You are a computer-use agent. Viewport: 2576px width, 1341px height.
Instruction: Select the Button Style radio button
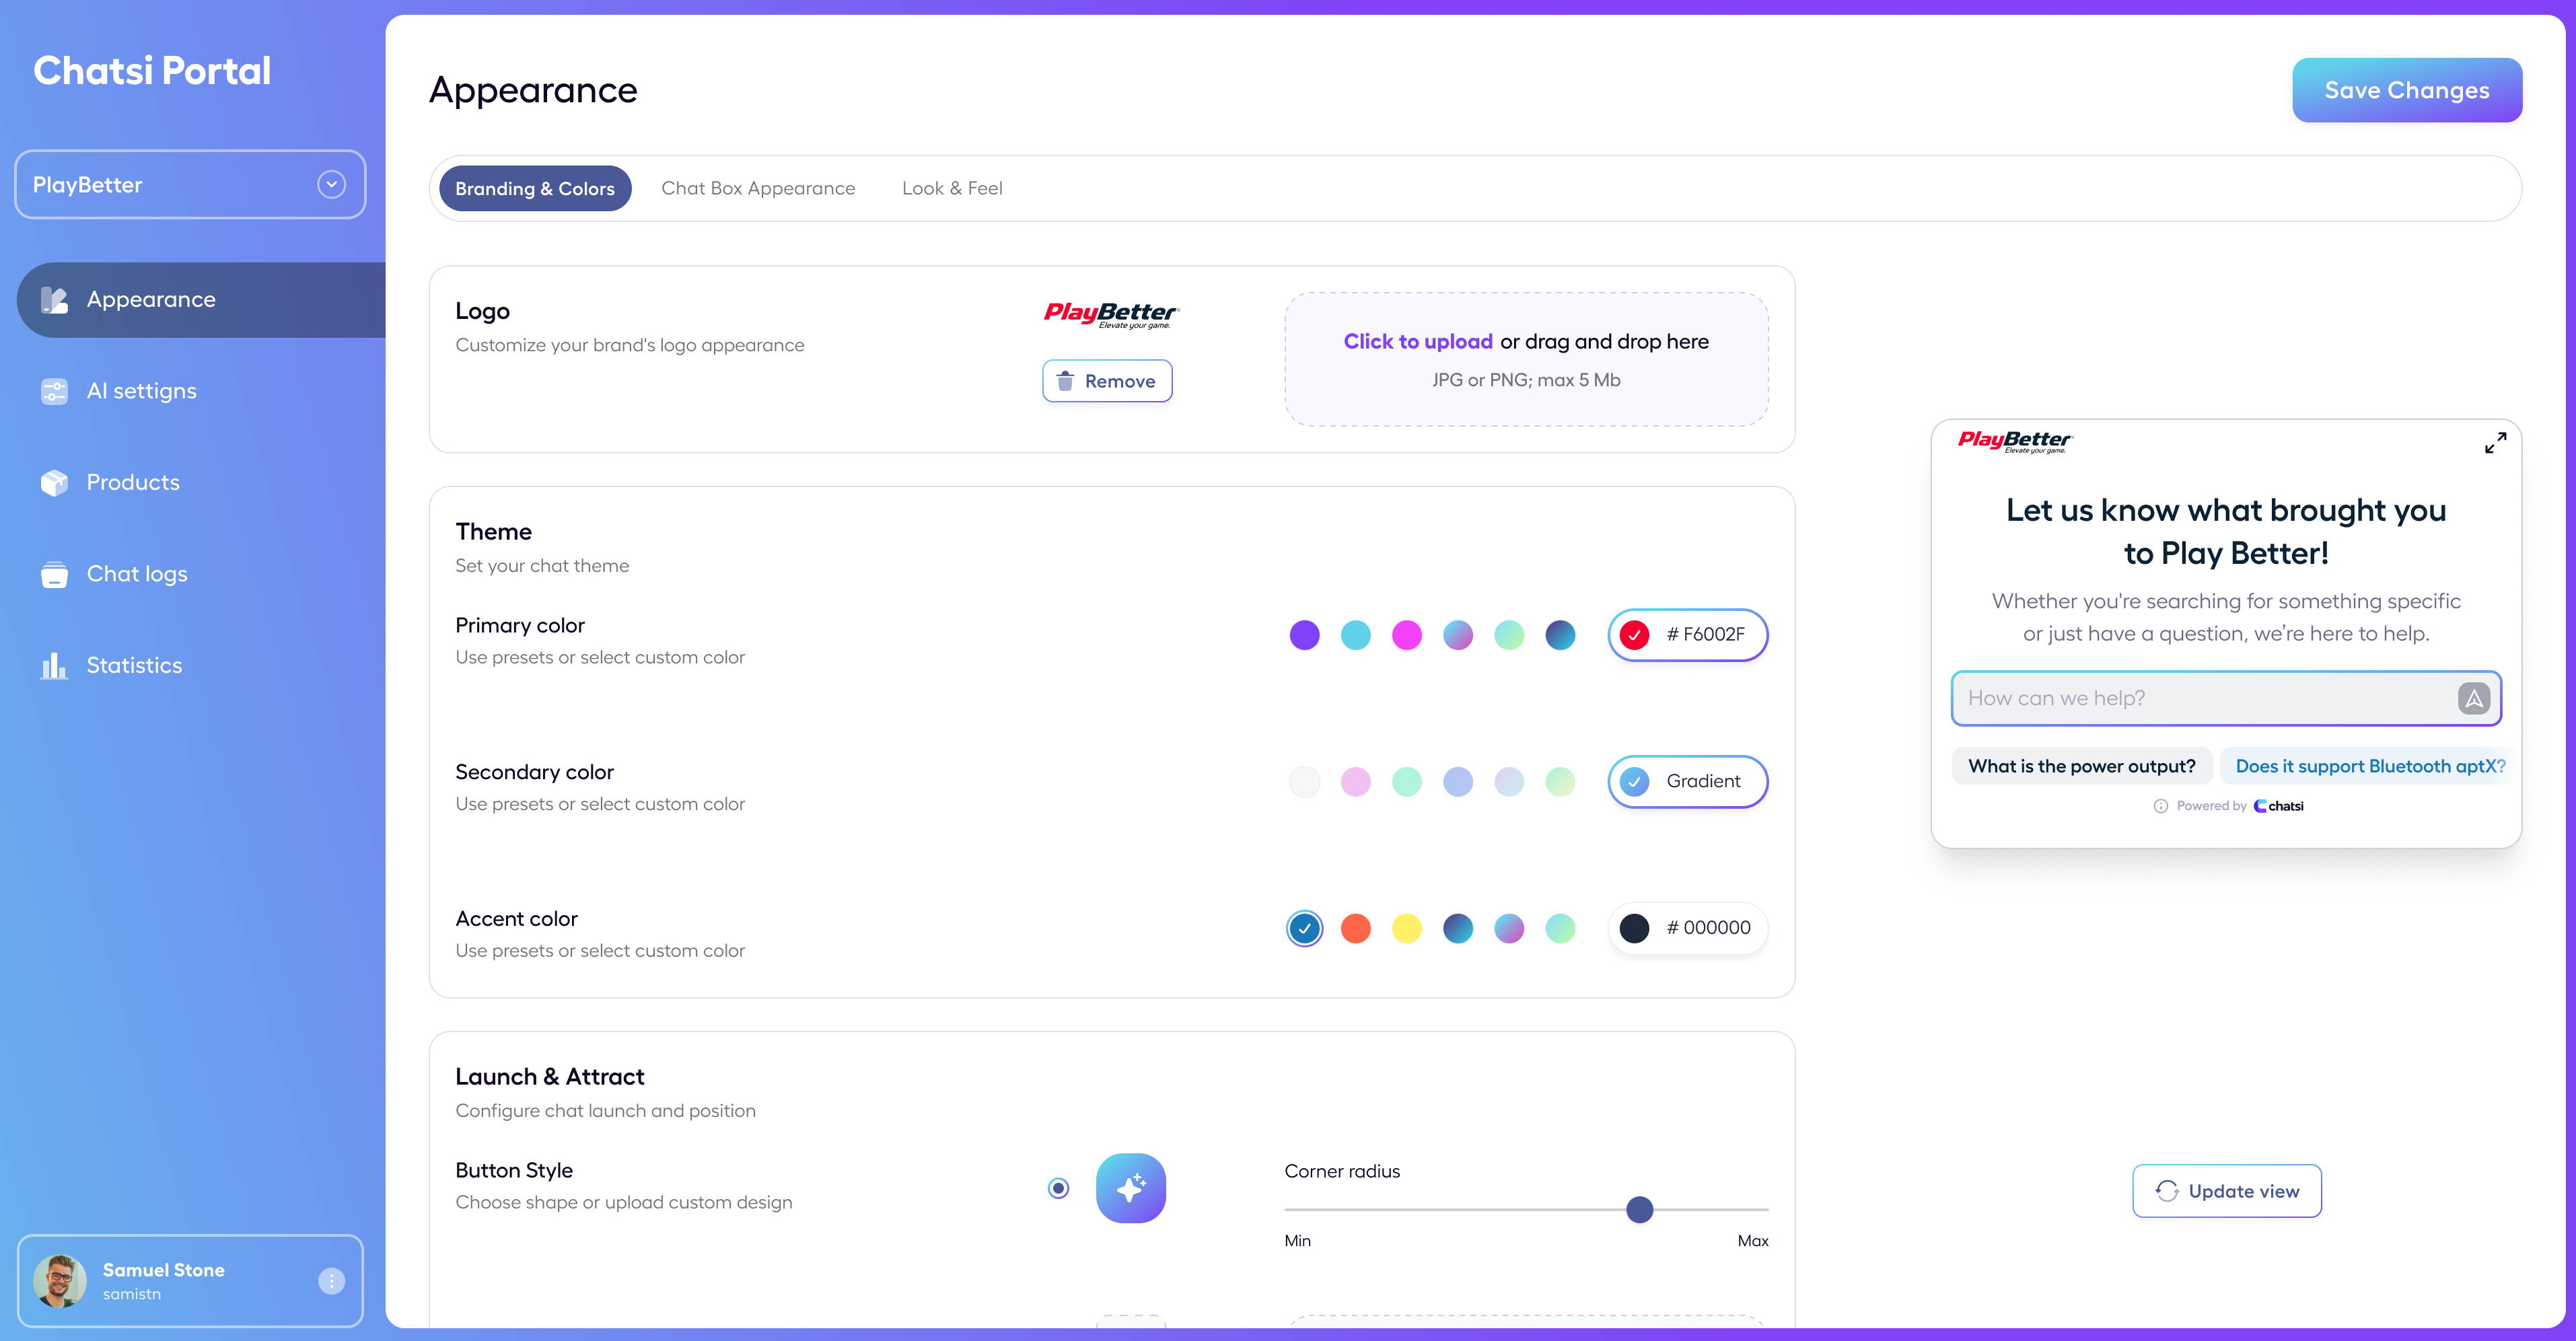point(1058,1188)
